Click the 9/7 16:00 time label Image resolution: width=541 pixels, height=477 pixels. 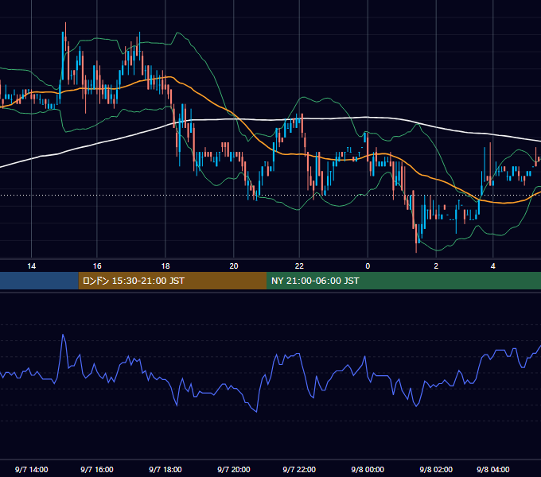coord(97,469)
